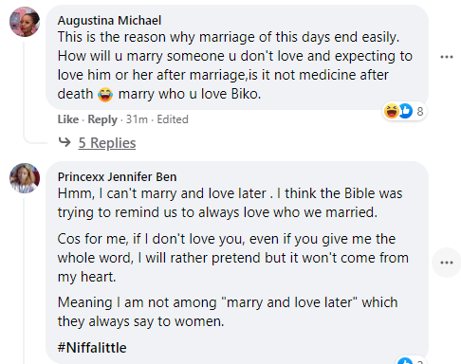Click the comment text beginning 'Hmm, I can't marry'
This screenshot has height=364, width=461.
click(x=230, y=203)
